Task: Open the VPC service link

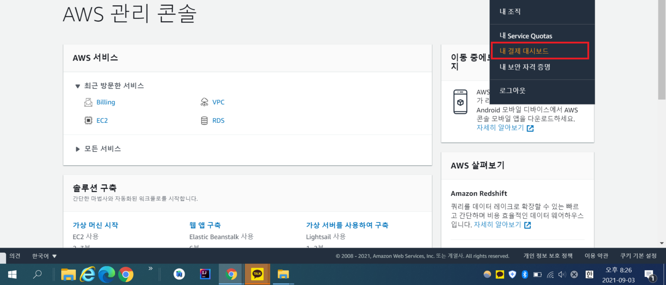Action: pos(218,102)
